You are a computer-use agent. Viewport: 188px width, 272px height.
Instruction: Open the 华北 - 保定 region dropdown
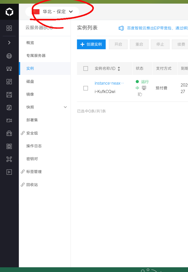click(x=52, y=12)
